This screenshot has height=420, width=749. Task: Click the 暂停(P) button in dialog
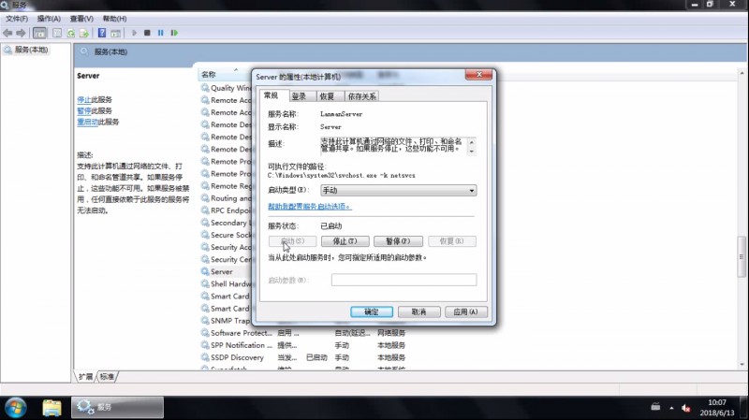398,241
